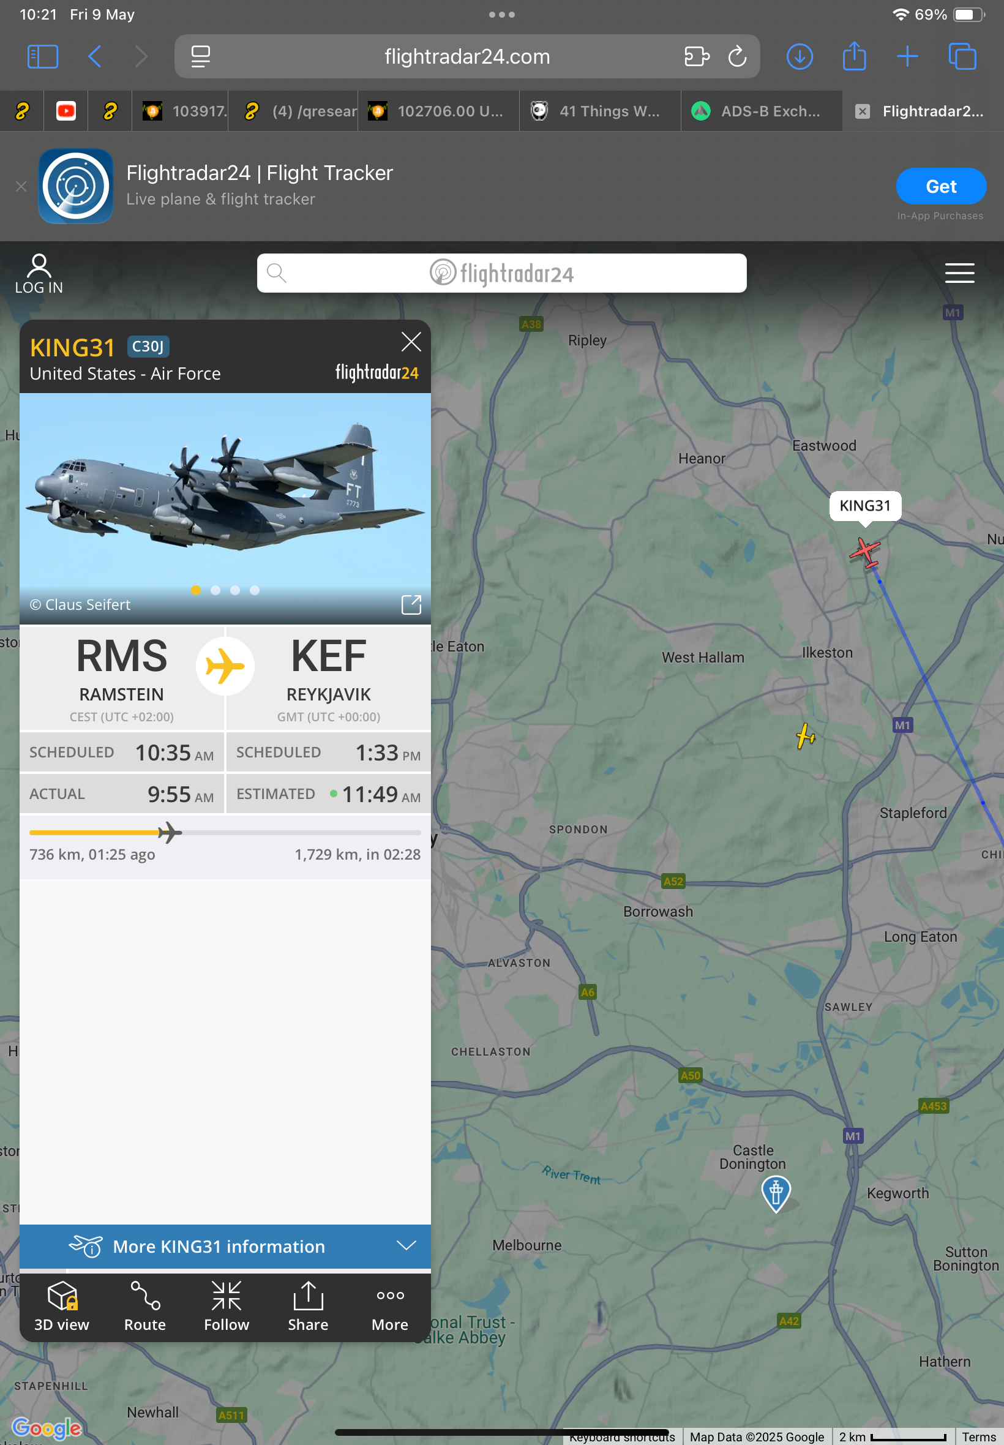Image resolution: width=1004 pixels, height=1445 pixels.
Task: Show the fourth aircraft photo dot
Action: pos(254,590)
